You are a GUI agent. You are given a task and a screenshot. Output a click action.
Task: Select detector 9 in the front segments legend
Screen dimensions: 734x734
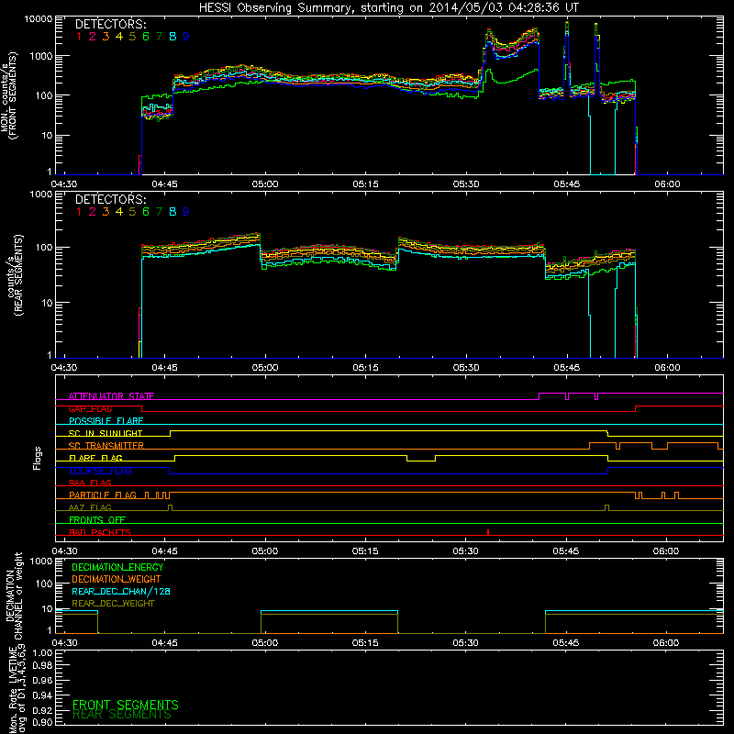tap(186, 37)
